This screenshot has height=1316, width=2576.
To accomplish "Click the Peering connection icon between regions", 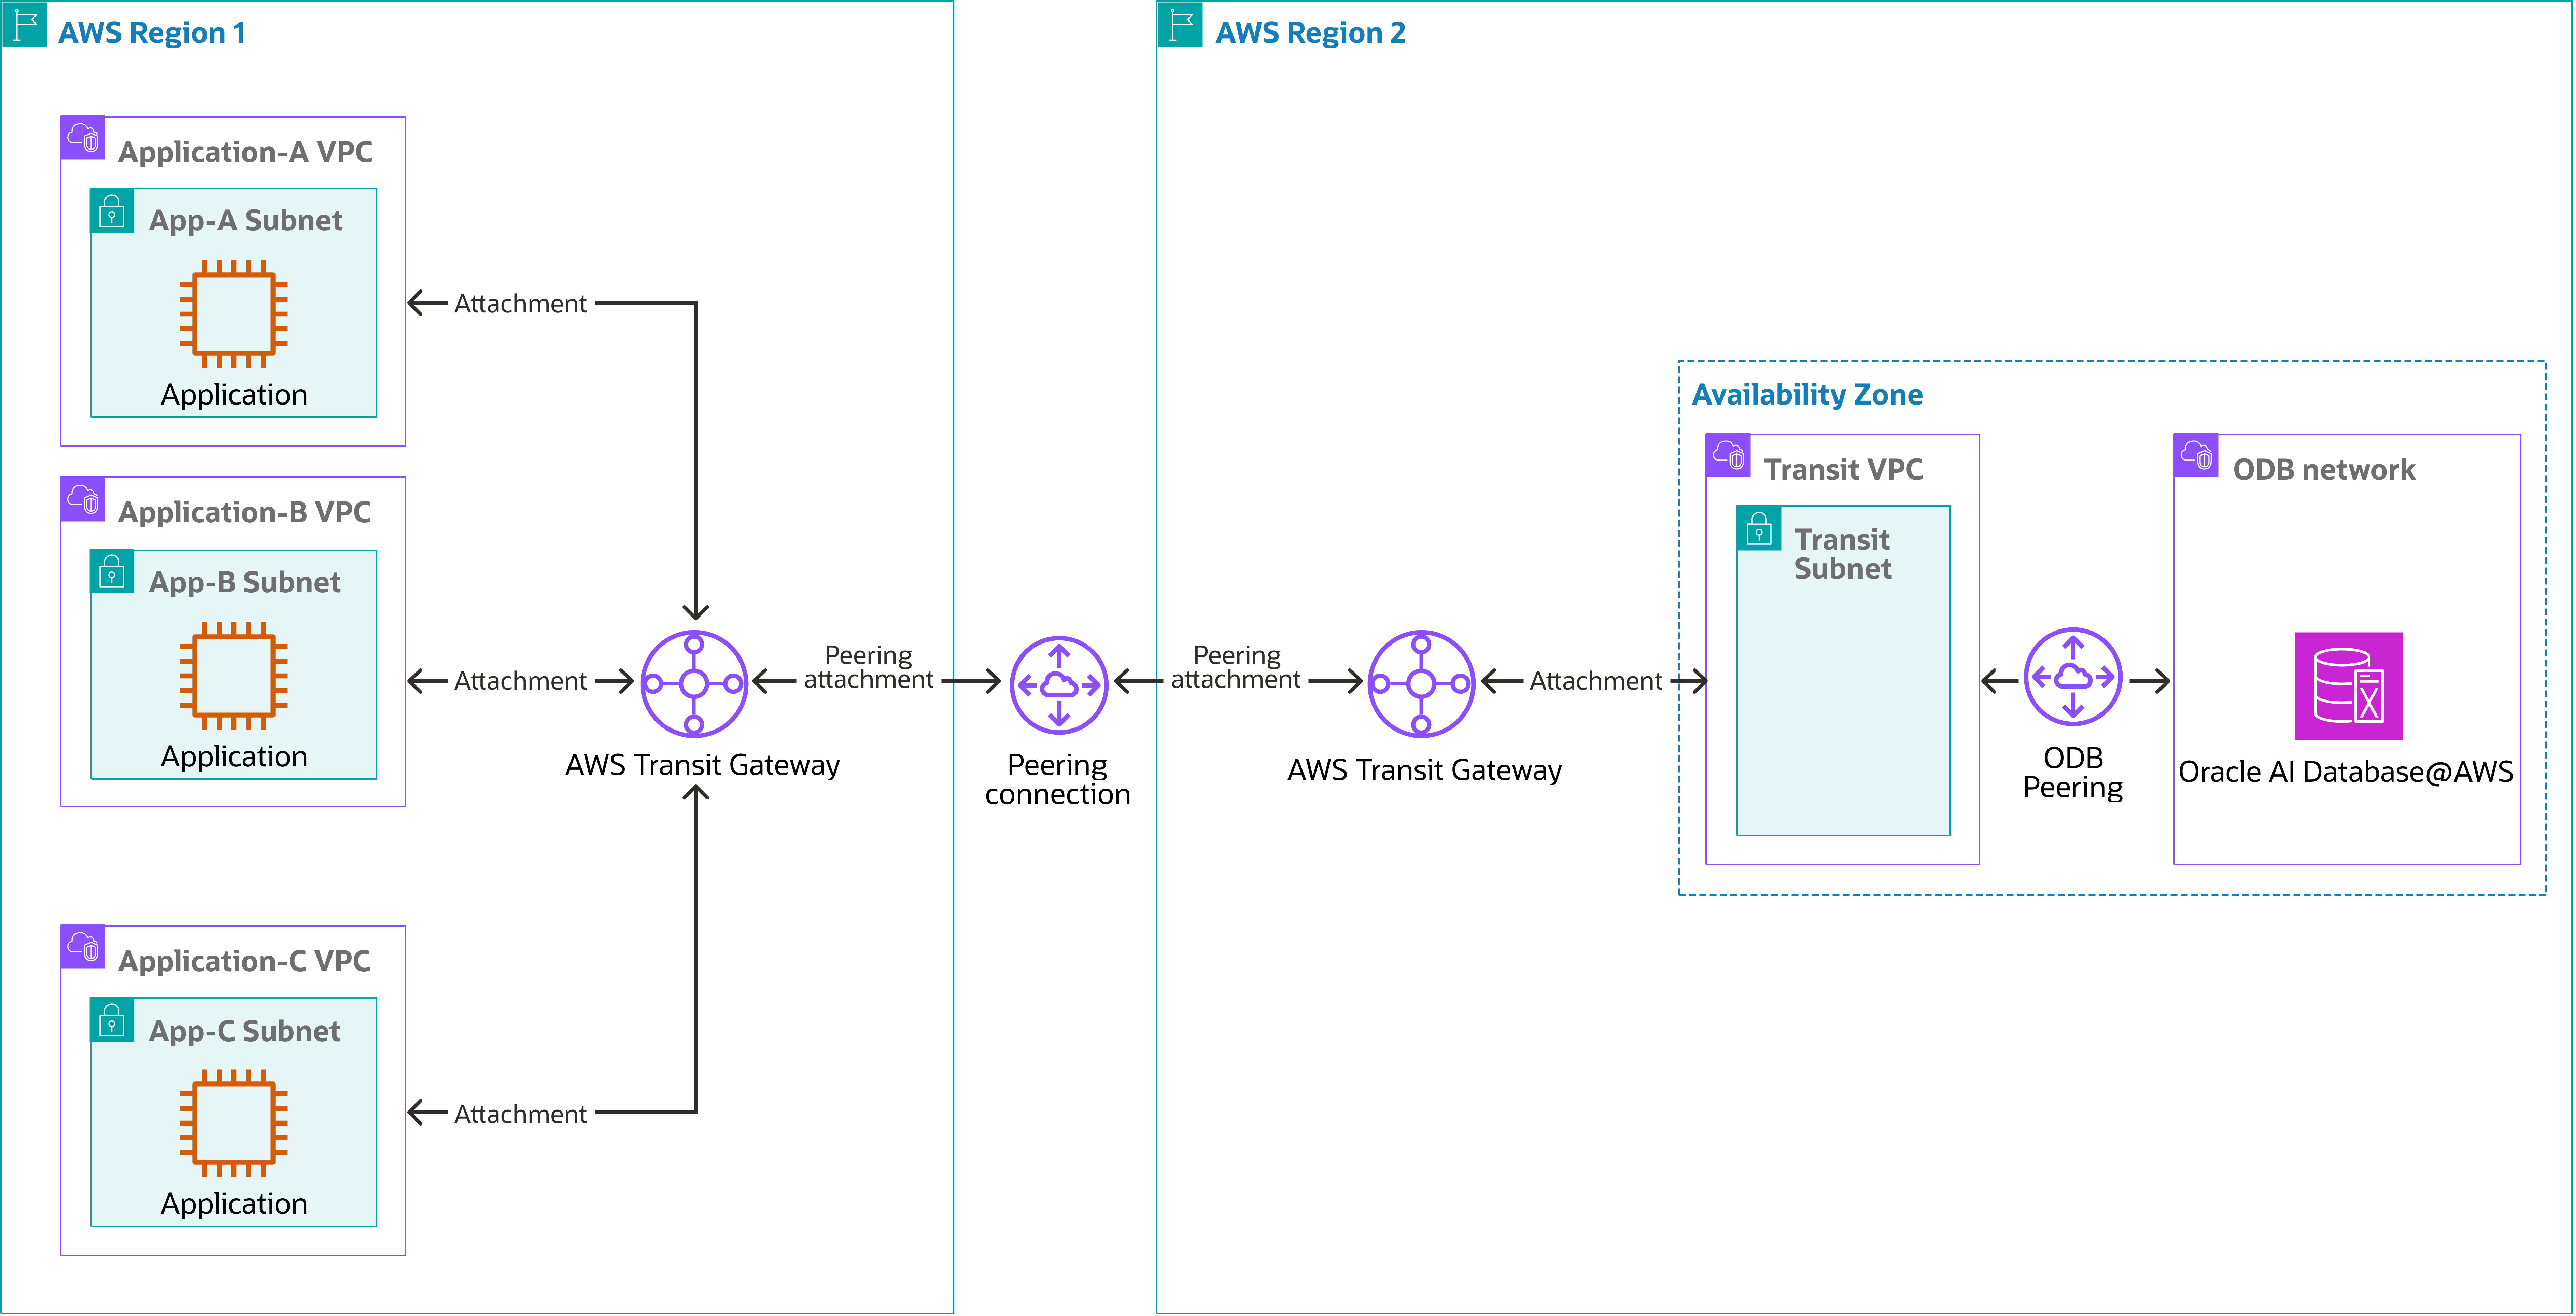I will click(1058, 685).
